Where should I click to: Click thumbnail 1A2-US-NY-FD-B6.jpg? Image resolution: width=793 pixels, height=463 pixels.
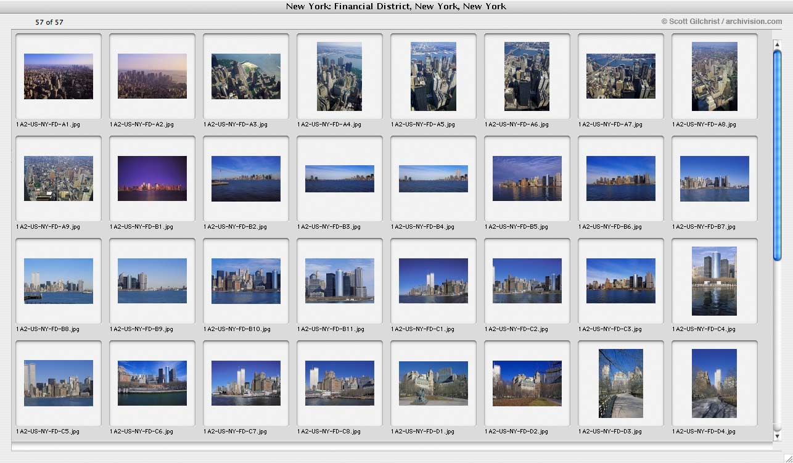(x=621, y=179)
